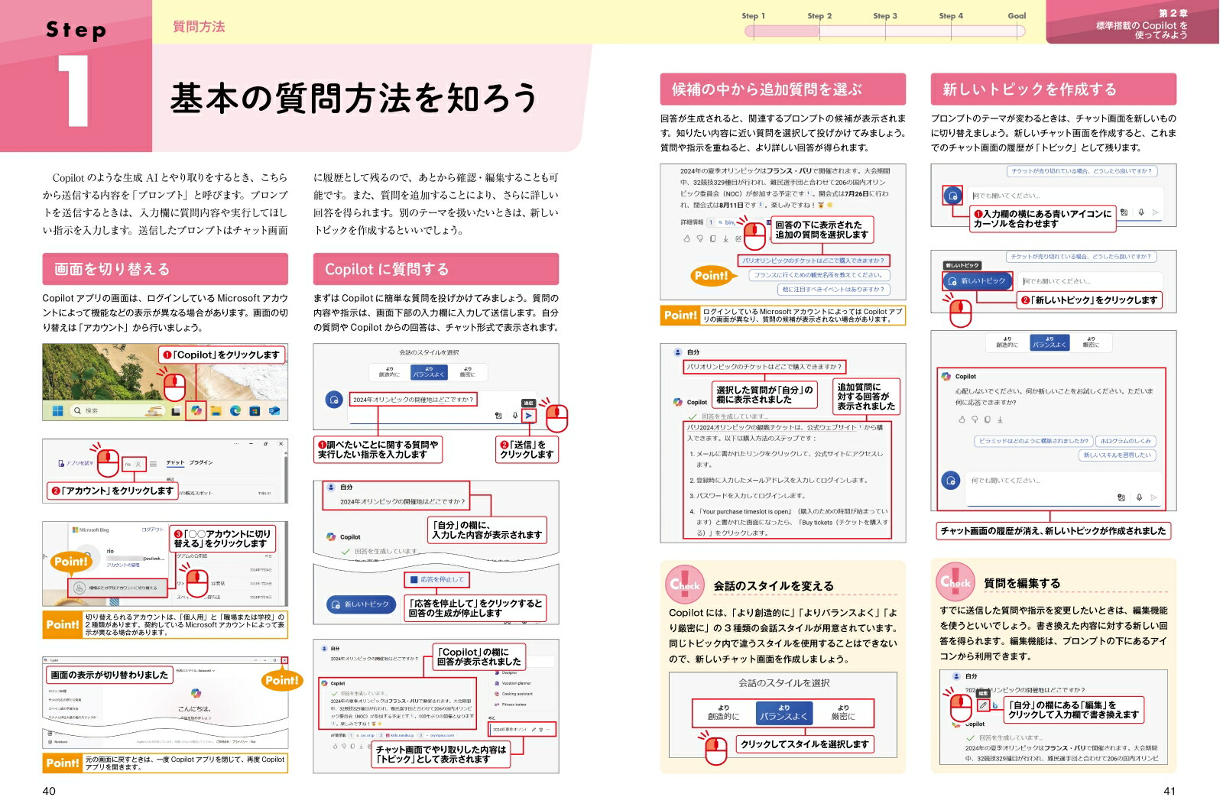Screen dimensions: 1223x810
Task: Click the microphone icon in the bottom-right chat input
Action: coord(1139,497)
